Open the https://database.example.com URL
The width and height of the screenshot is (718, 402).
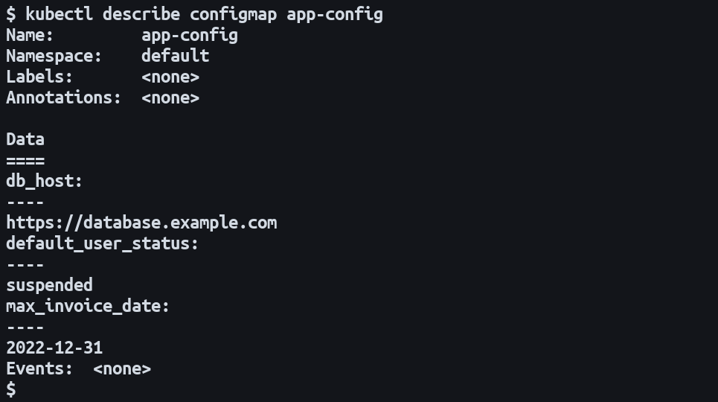141,223
